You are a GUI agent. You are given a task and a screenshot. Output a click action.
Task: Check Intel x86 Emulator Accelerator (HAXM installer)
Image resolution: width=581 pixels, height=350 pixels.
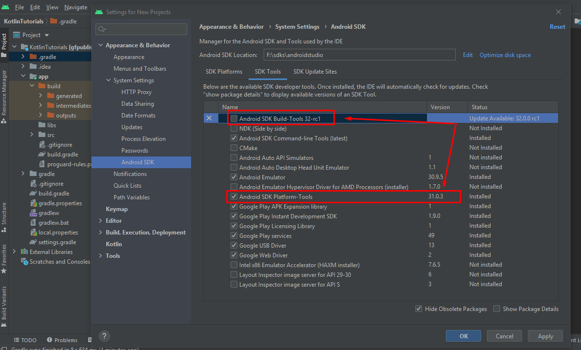coord(234,265)
